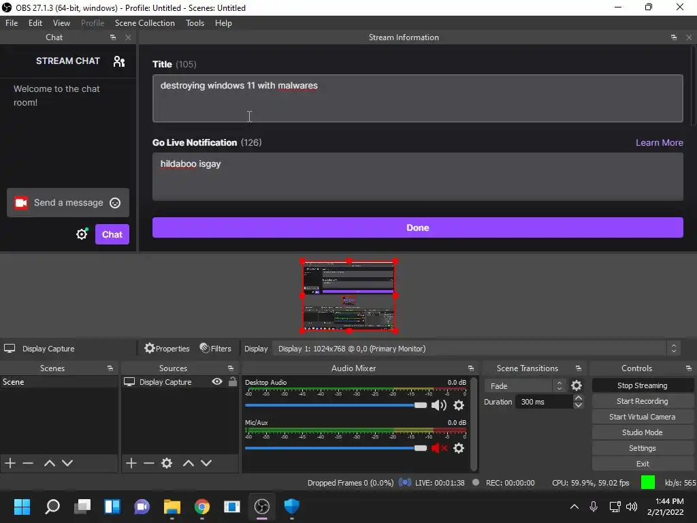
Task: Click Start Virtual Camera
Action: 643,417
